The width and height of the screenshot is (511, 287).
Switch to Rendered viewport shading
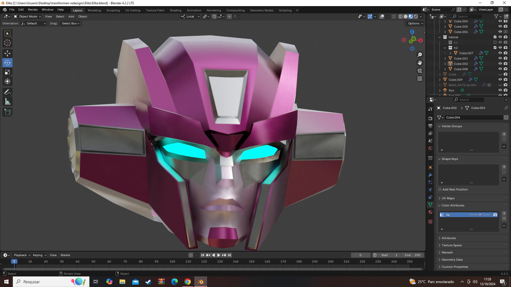(x=416, y=16)
